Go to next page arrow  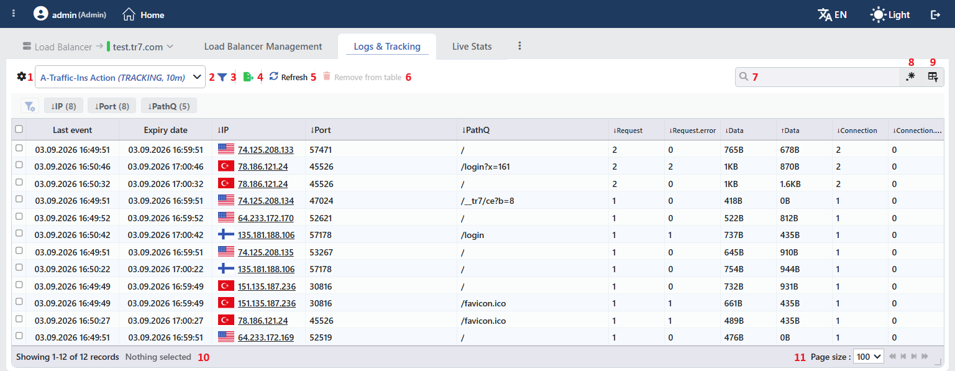(x=914, y=357)
